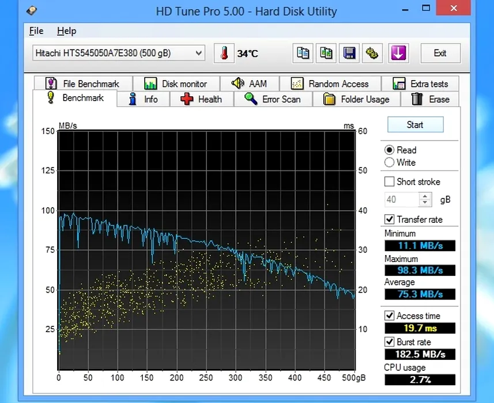Select the Write radio button
Image resolution: width=494 pixels, height=403 pixels.
coord(390,163)
